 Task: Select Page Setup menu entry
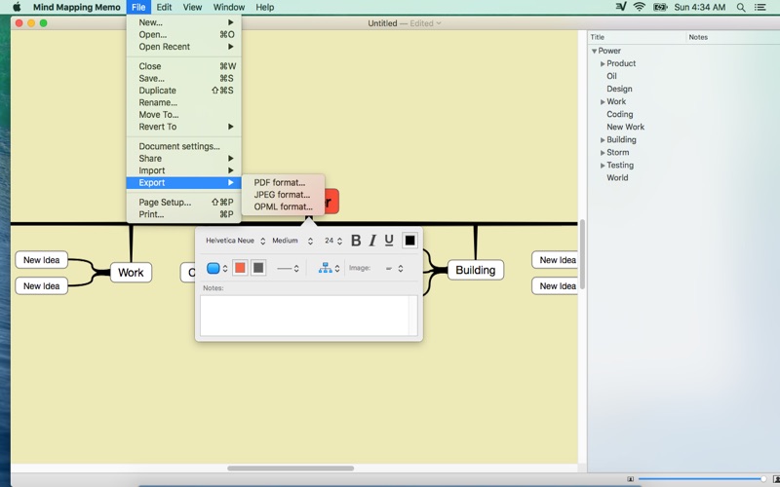[x=183, y=203]
